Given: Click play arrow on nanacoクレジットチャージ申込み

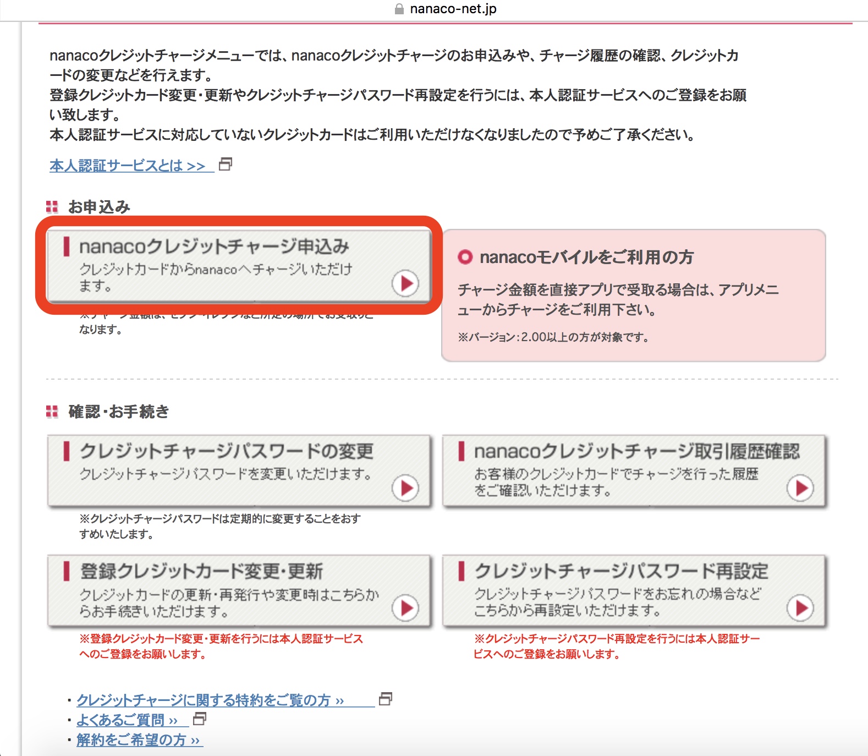Looking at the screenshot, I should click(x=405, y=283).
